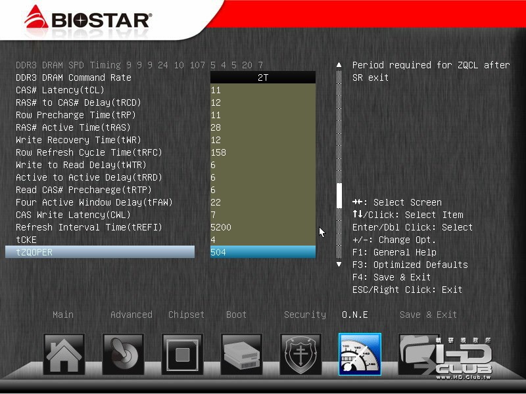Select the tCKE label
This screenshot has width=526, height=394.
pos(26,240)
